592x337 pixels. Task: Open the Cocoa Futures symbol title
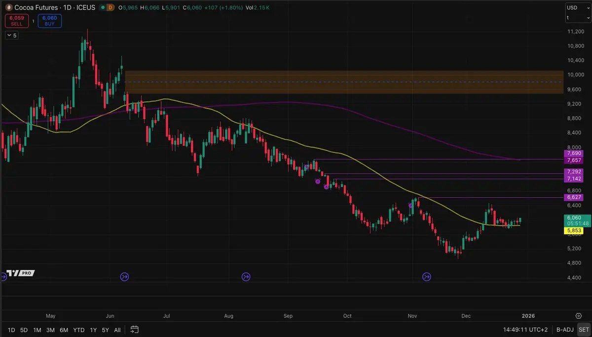coord(54,8)
